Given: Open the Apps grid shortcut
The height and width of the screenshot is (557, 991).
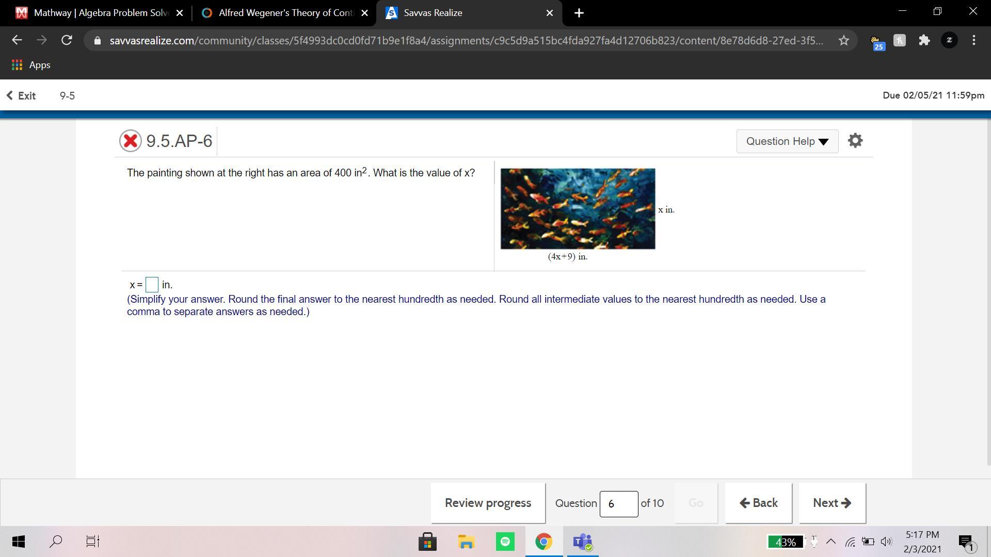Looking at the screenshot, I should coord(31,65).
